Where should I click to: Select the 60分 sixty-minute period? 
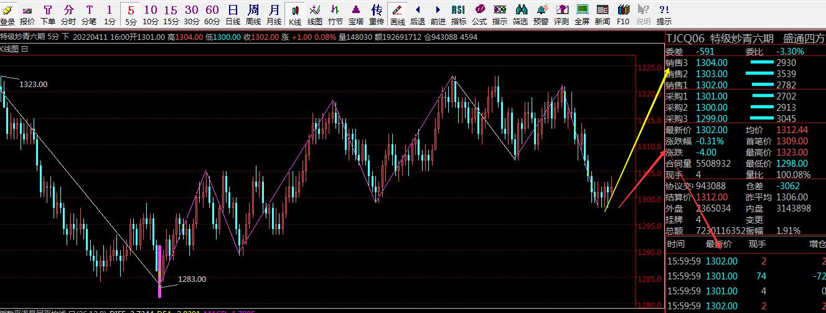coord(212,14)
